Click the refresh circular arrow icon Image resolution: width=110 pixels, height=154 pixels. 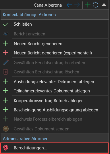96,5
